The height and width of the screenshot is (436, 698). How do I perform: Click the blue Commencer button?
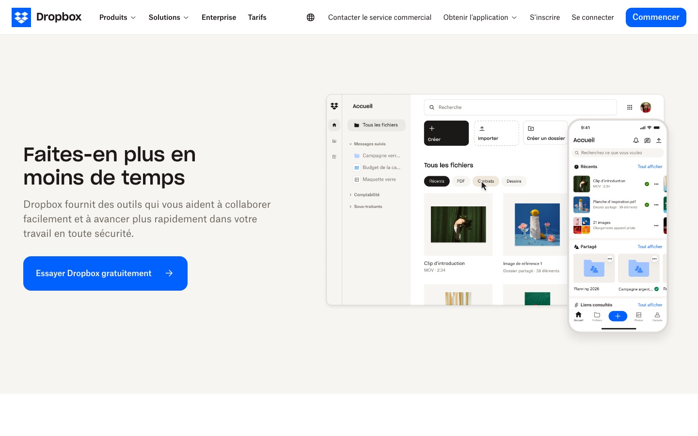656,17
